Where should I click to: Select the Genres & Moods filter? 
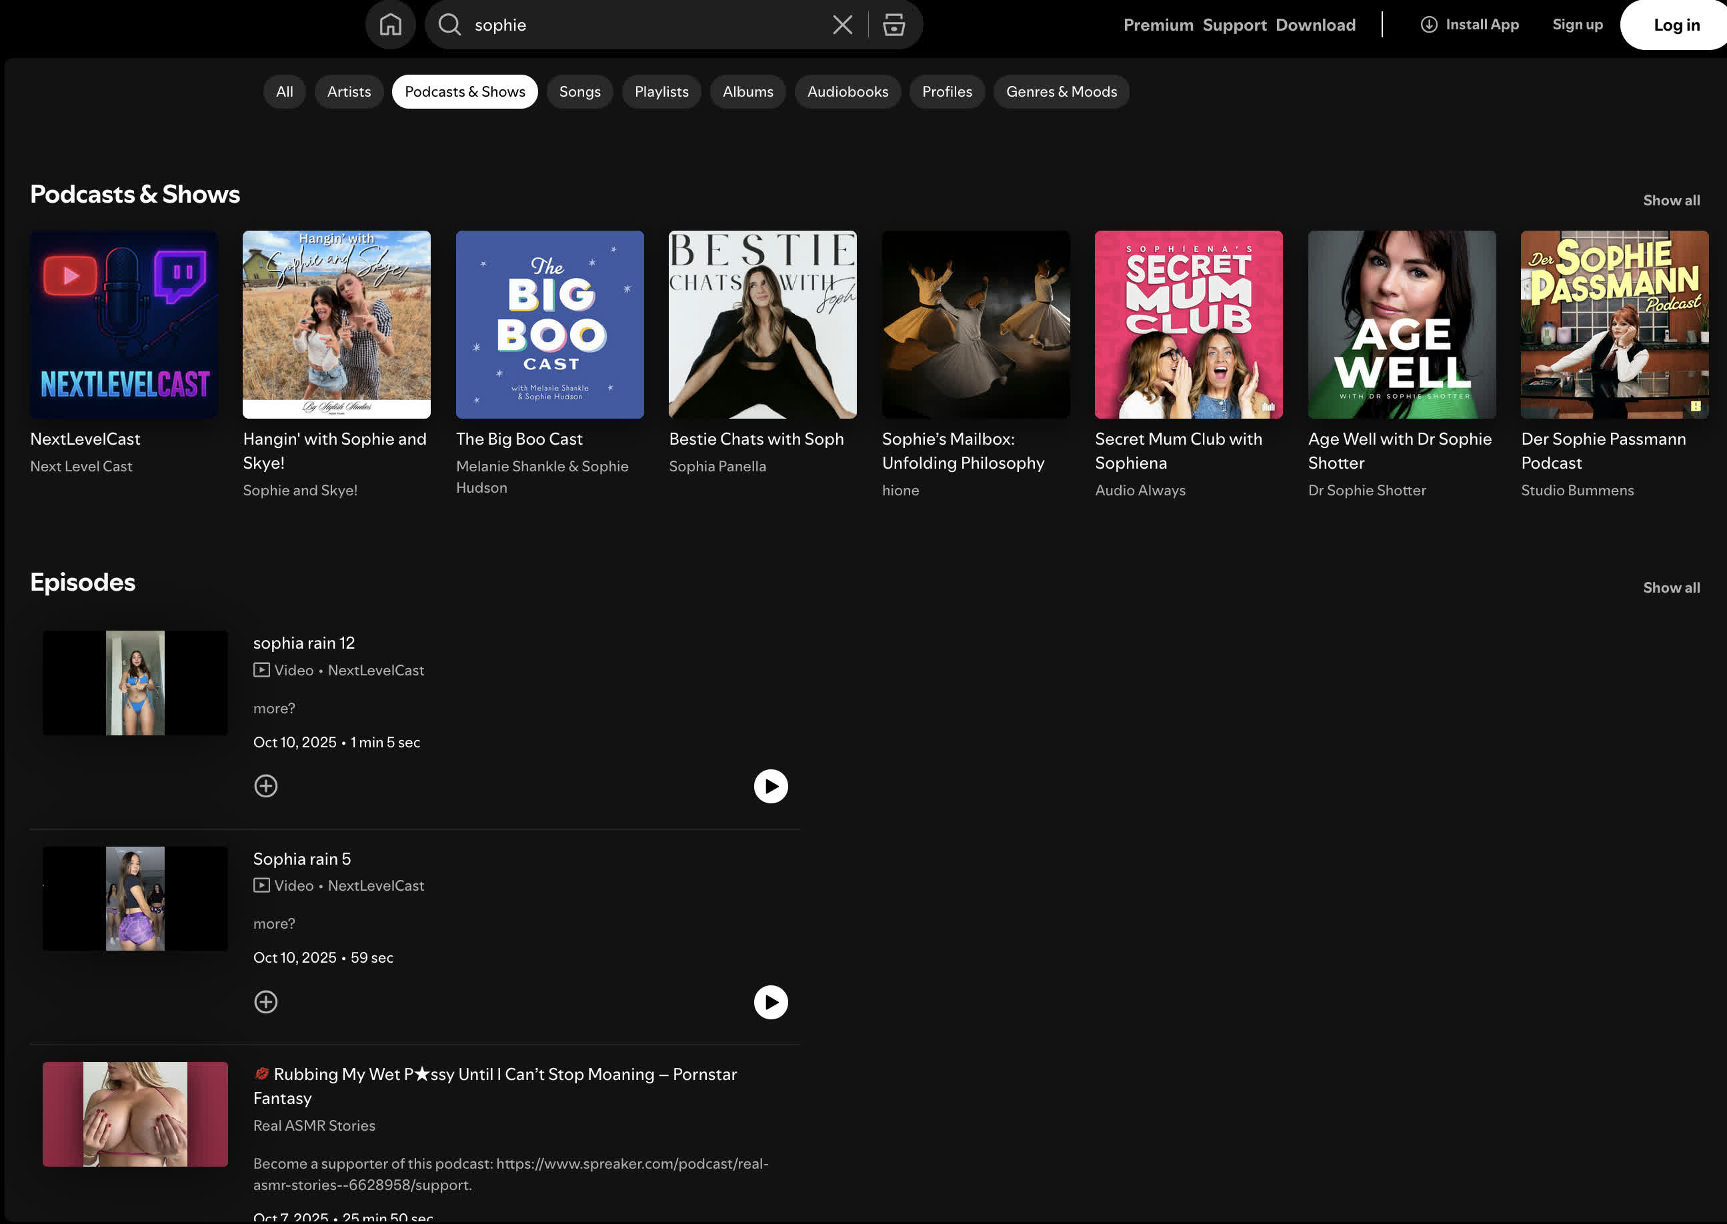1061,92
